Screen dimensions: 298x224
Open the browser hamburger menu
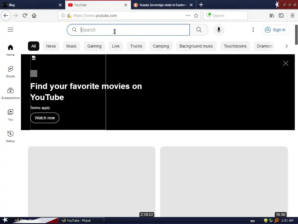(292, 15)
